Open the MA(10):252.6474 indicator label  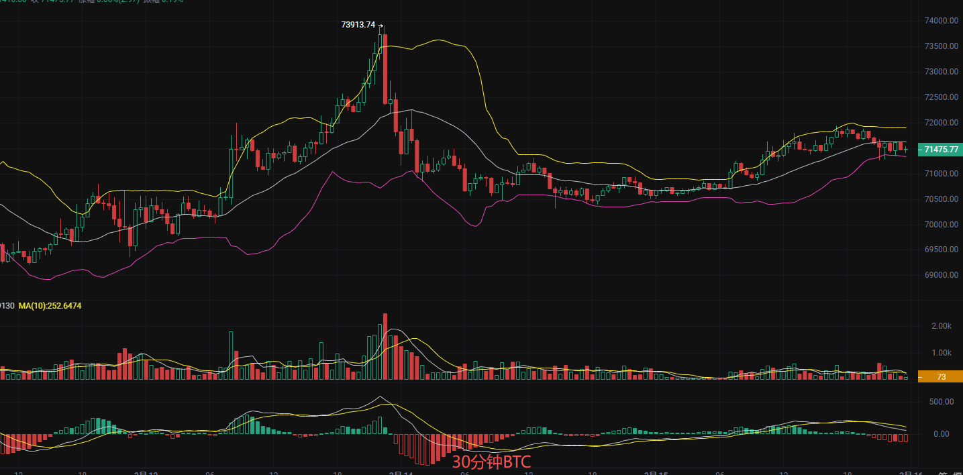click(50, 306)
